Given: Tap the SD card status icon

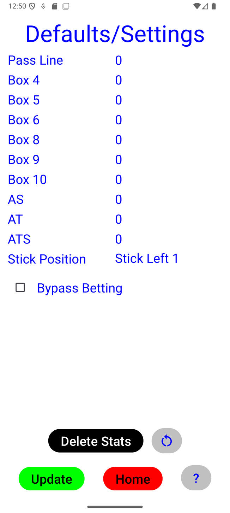Looking at the screenshot, I should pos(55,6).
